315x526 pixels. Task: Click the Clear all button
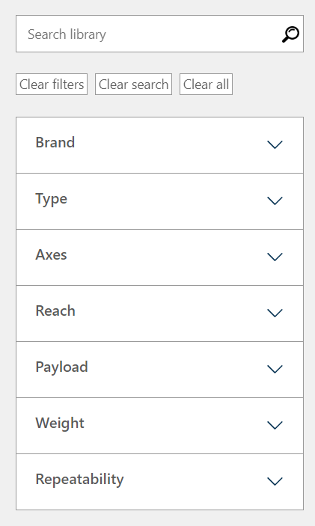pos(206,85)
